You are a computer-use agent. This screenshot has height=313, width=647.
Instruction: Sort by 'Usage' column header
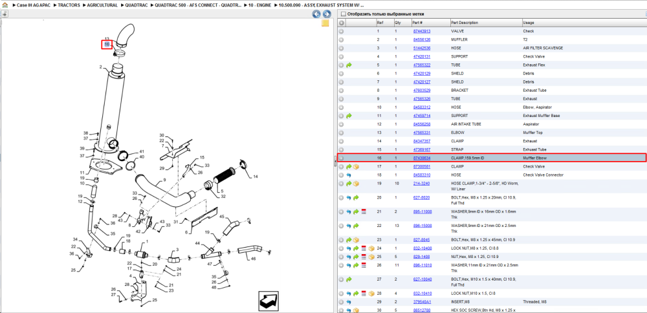click(528, 23)
